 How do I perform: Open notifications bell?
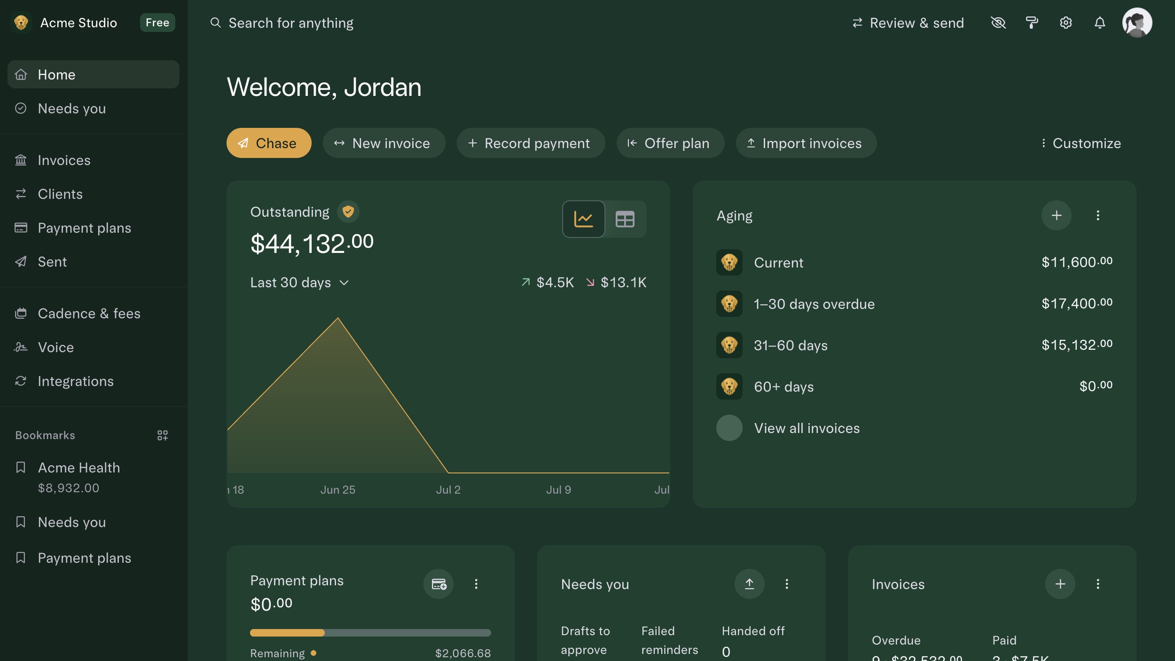coord(1099,23)
